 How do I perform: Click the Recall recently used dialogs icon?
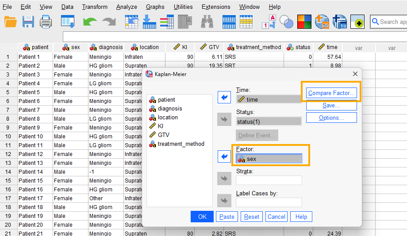(68, 22)
